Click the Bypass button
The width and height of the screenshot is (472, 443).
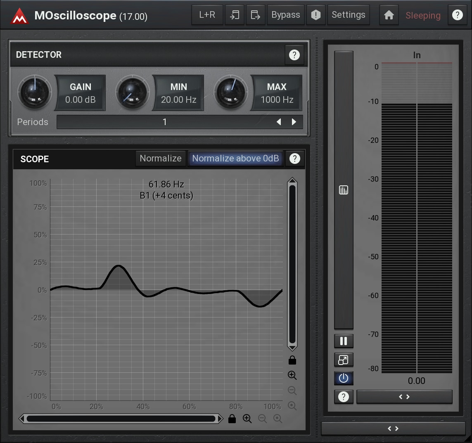[286, 15]
